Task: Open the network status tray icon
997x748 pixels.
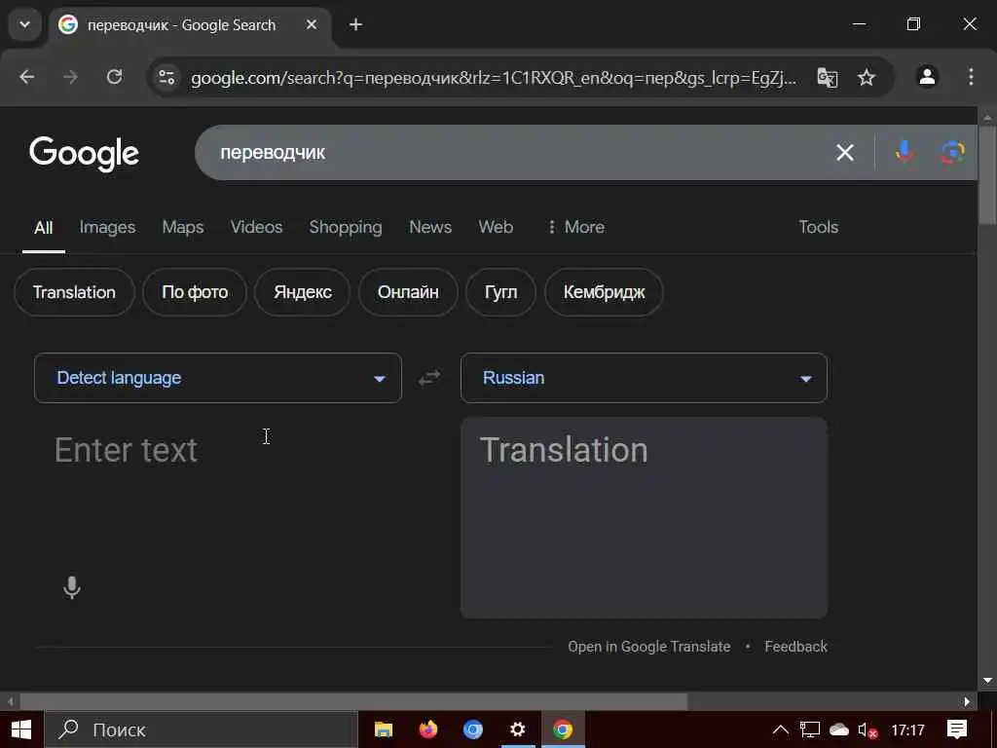Action: (x=809, y=730)
